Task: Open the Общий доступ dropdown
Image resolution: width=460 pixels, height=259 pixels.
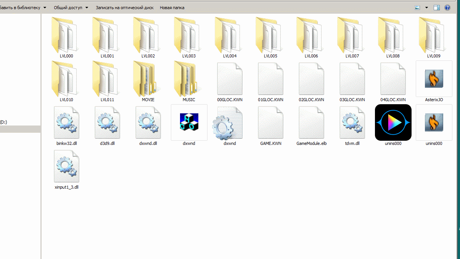Action: tap(71, 8)
